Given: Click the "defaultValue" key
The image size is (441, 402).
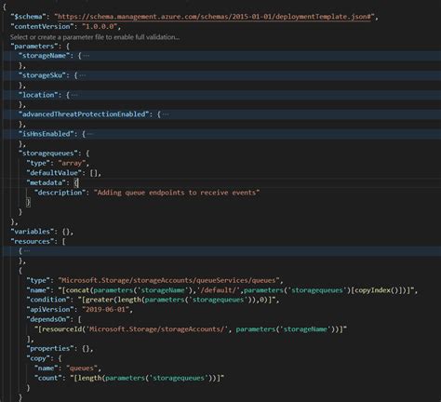Looking at the screenshot, I should 54,173.
